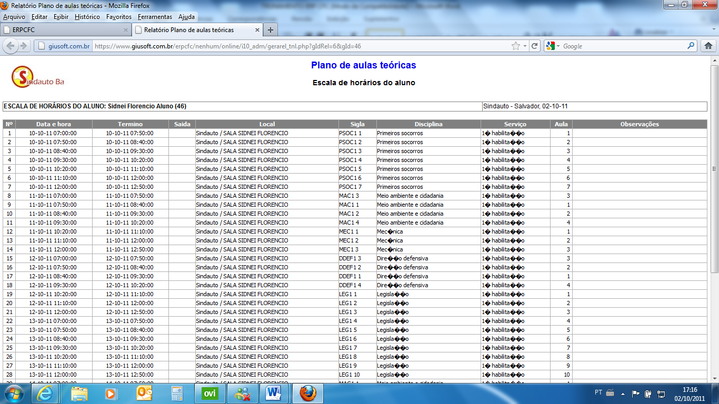Click the Sindauto - Salvador, 02-10-11 text

(x=525, y=106)
